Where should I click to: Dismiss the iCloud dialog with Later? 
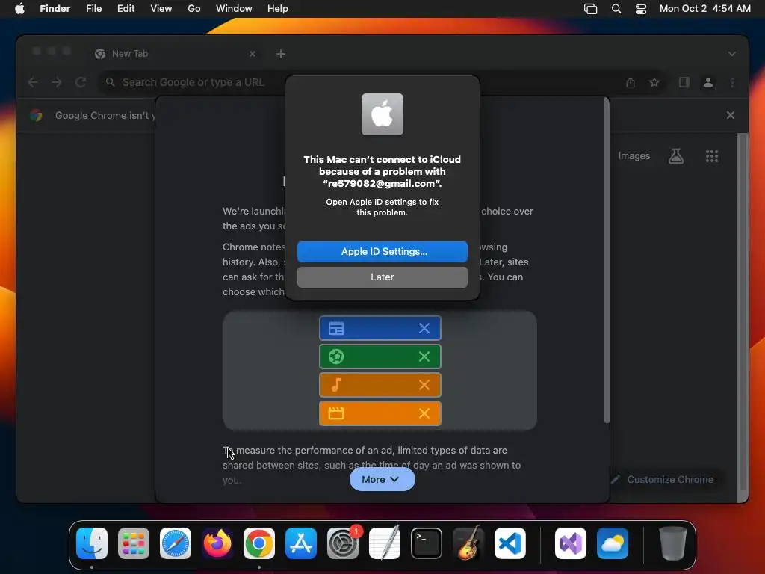pos(382,277)
